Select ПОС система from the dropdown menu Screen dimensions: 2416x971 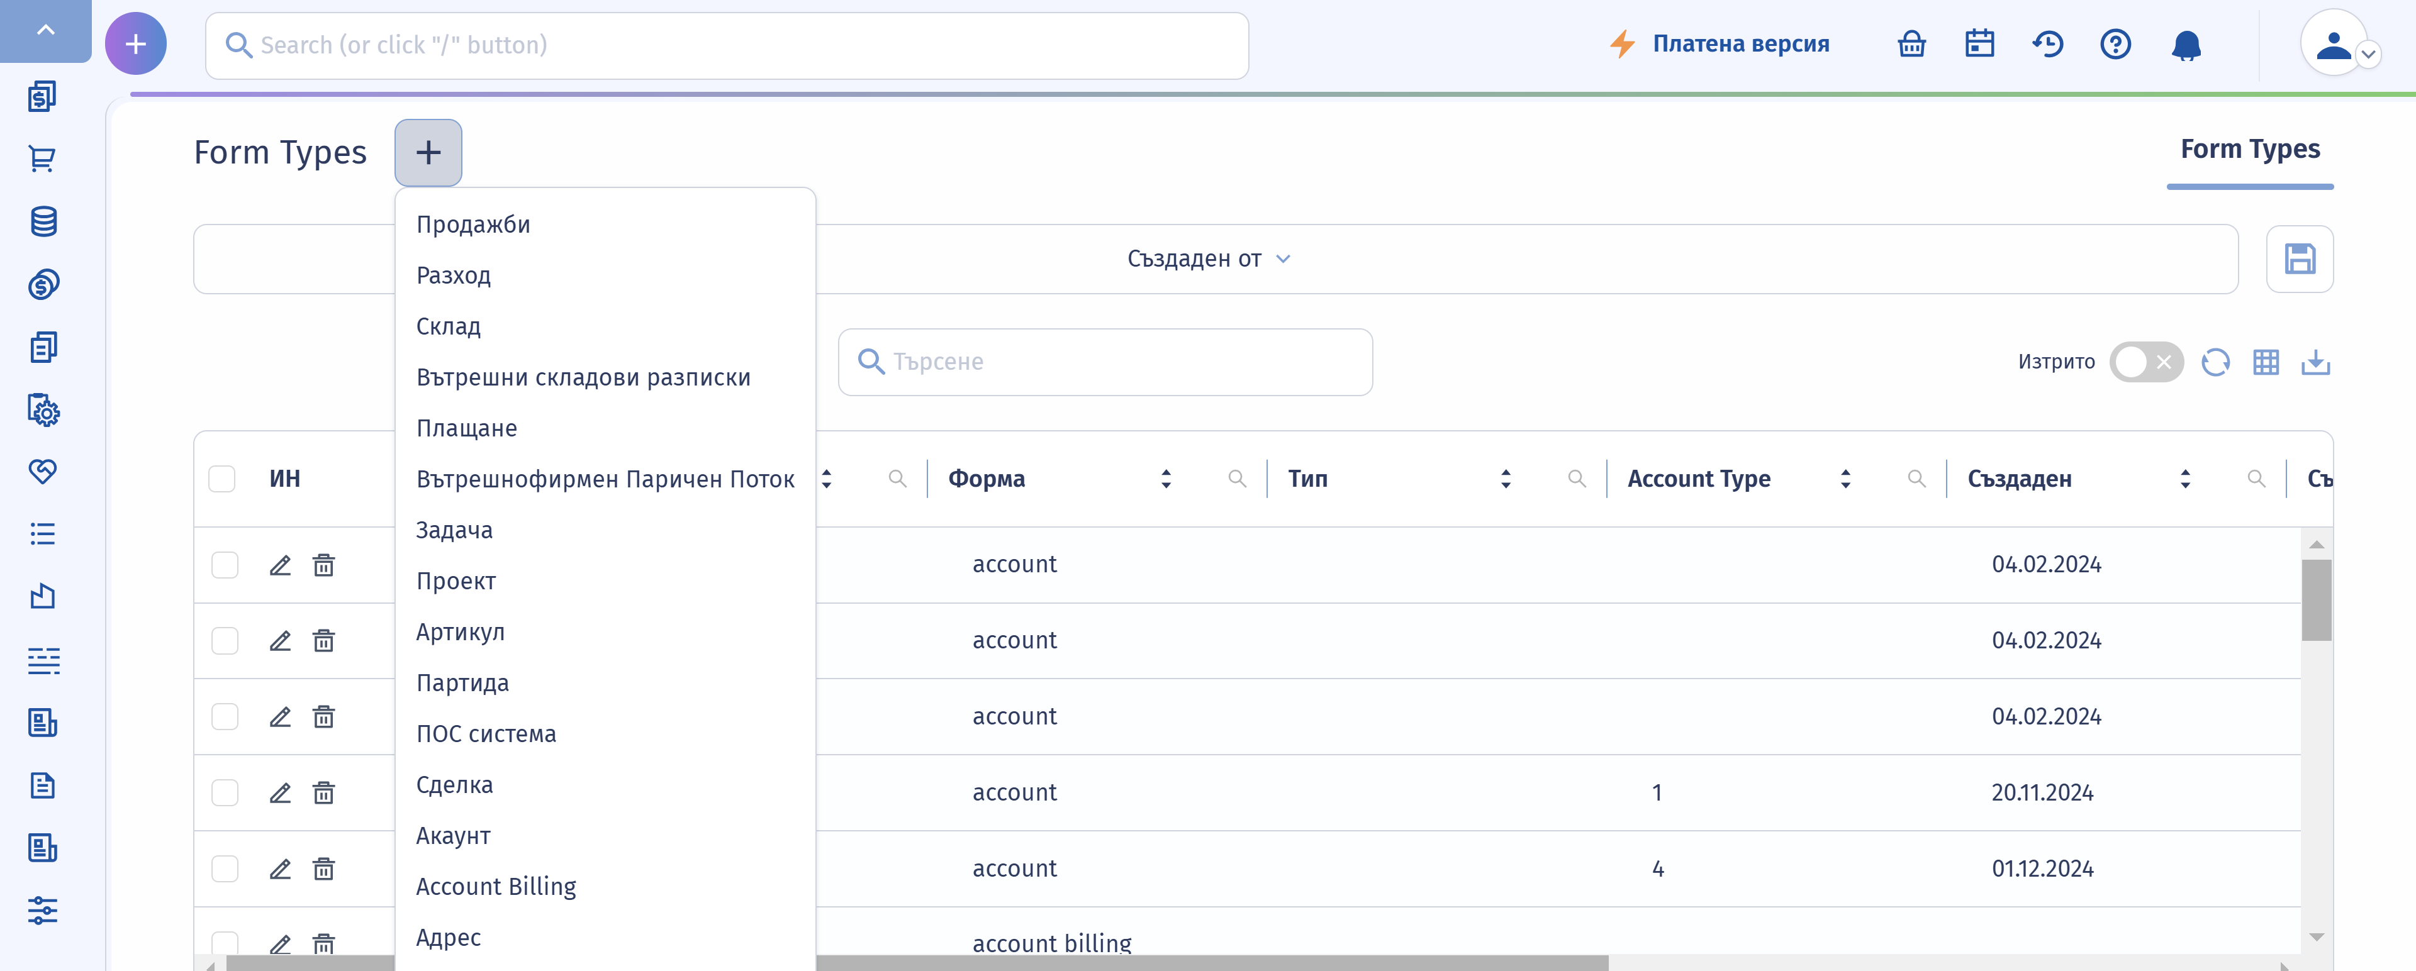(x=606, y=734)
